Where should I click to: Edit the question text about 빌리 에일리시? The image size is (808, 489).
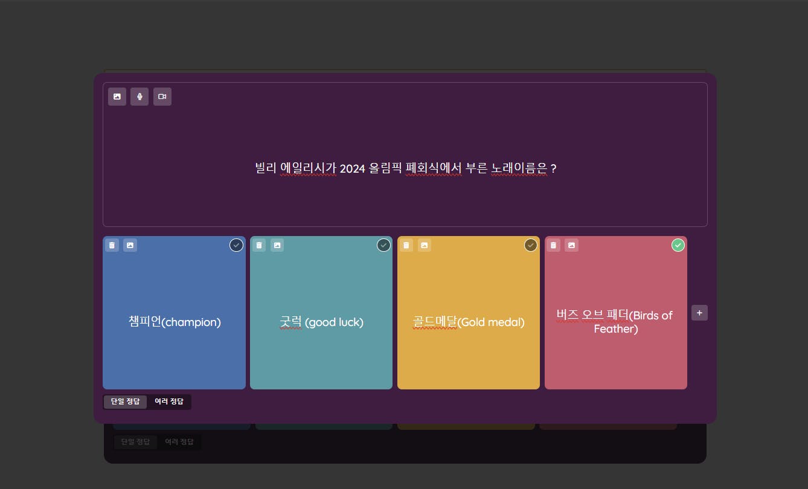click(406, 168)
